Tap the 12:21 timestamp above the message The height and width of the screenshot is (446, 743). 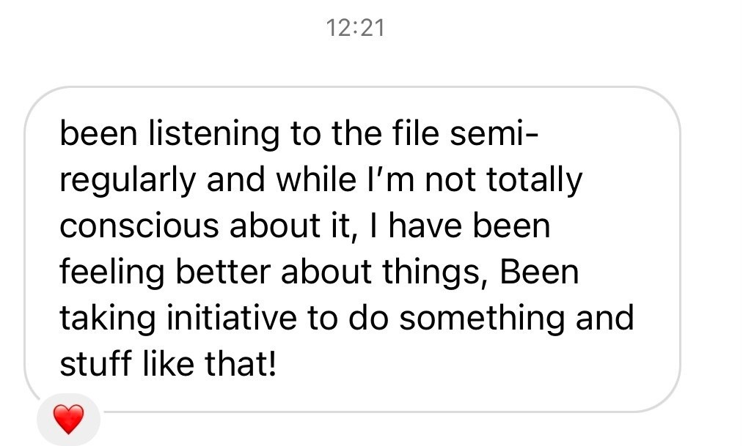[354, 29]
